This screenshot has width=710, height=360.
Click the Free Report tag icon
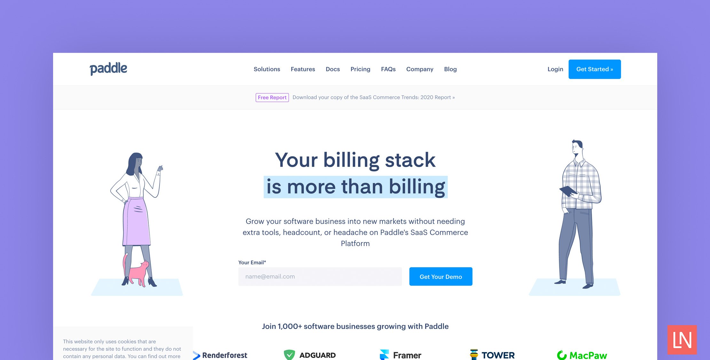(272, 97)
